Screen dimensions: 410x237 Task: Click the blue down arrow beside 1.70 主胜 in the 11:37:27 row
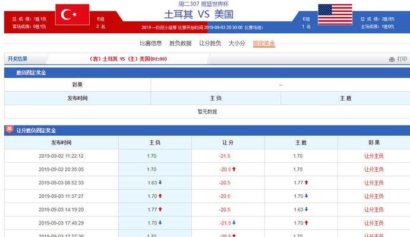[x=306, y=196]
